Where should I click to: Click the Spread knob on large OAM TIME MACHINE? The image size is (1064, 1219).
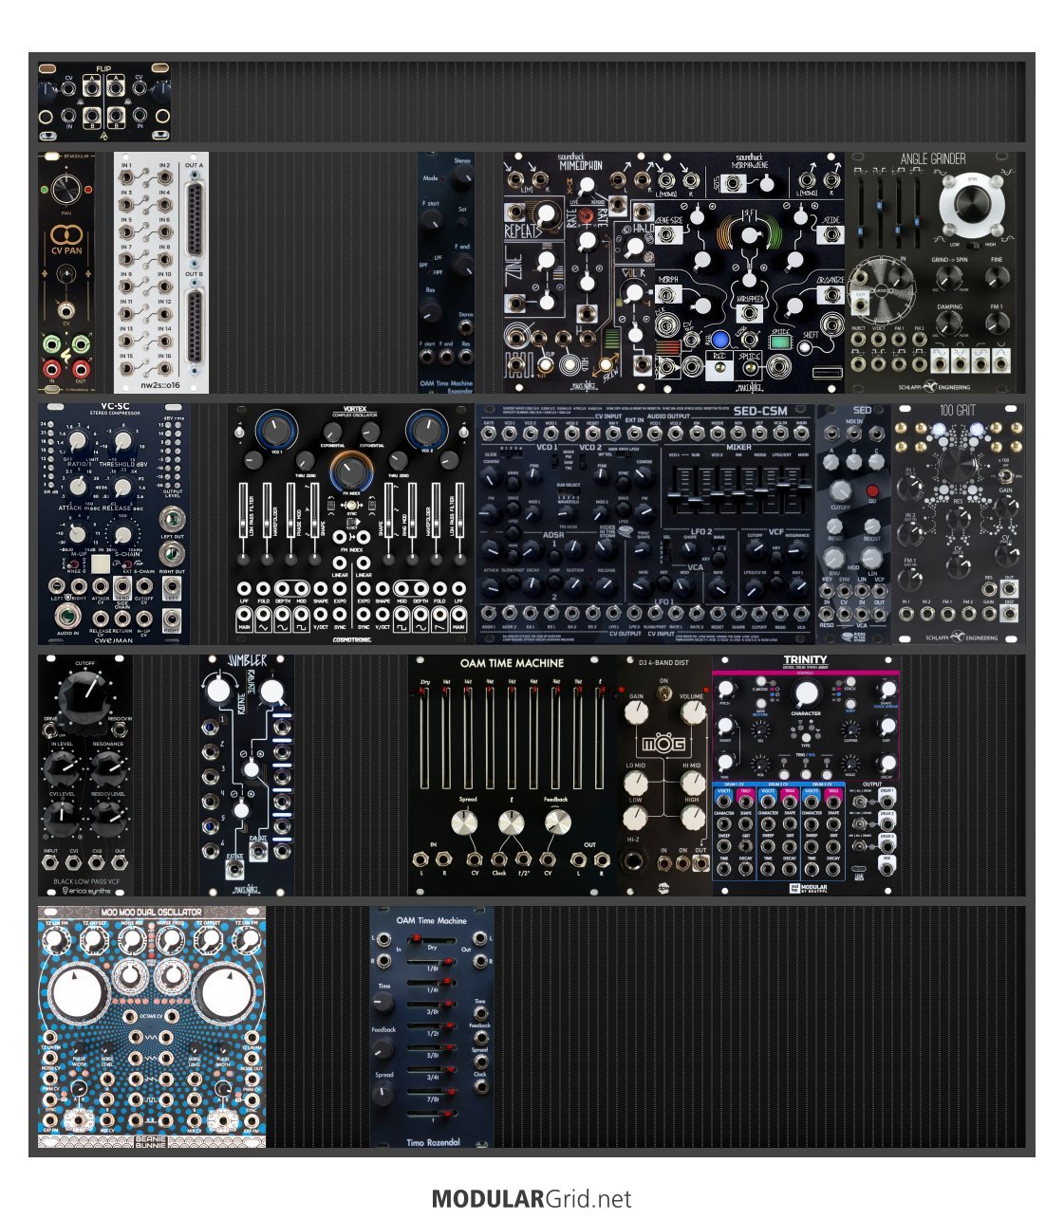click(464, 823)
